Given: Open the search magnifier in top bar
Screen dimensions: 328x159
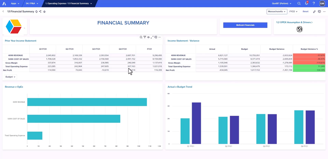Looking at the screenshot, I should point(299,3).
